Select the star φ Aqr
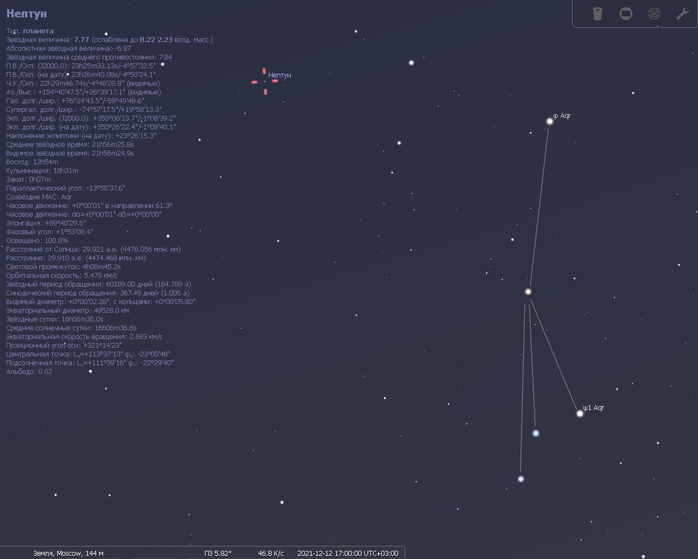The height and width of the screenshot is (559, 698). click(x=550, y=121)
